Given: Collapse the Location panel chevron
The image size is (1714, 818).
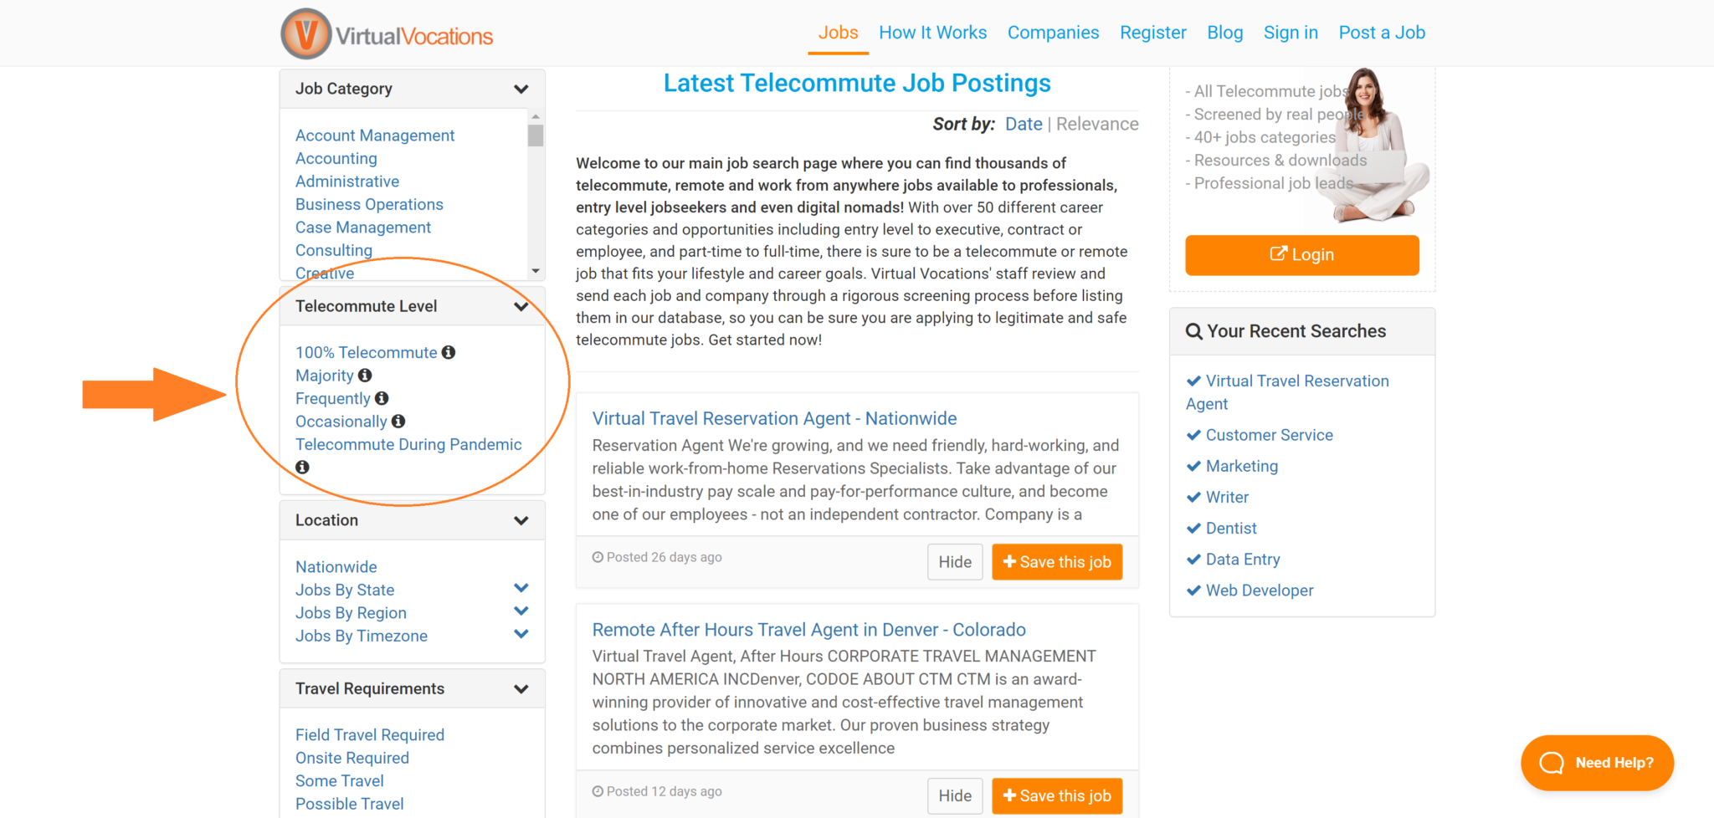Looking at the screenshot, I should point(521,520).
